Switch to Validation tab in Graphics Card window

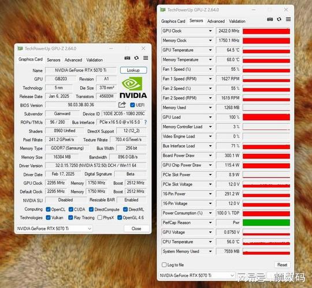[x=95, y=60]
